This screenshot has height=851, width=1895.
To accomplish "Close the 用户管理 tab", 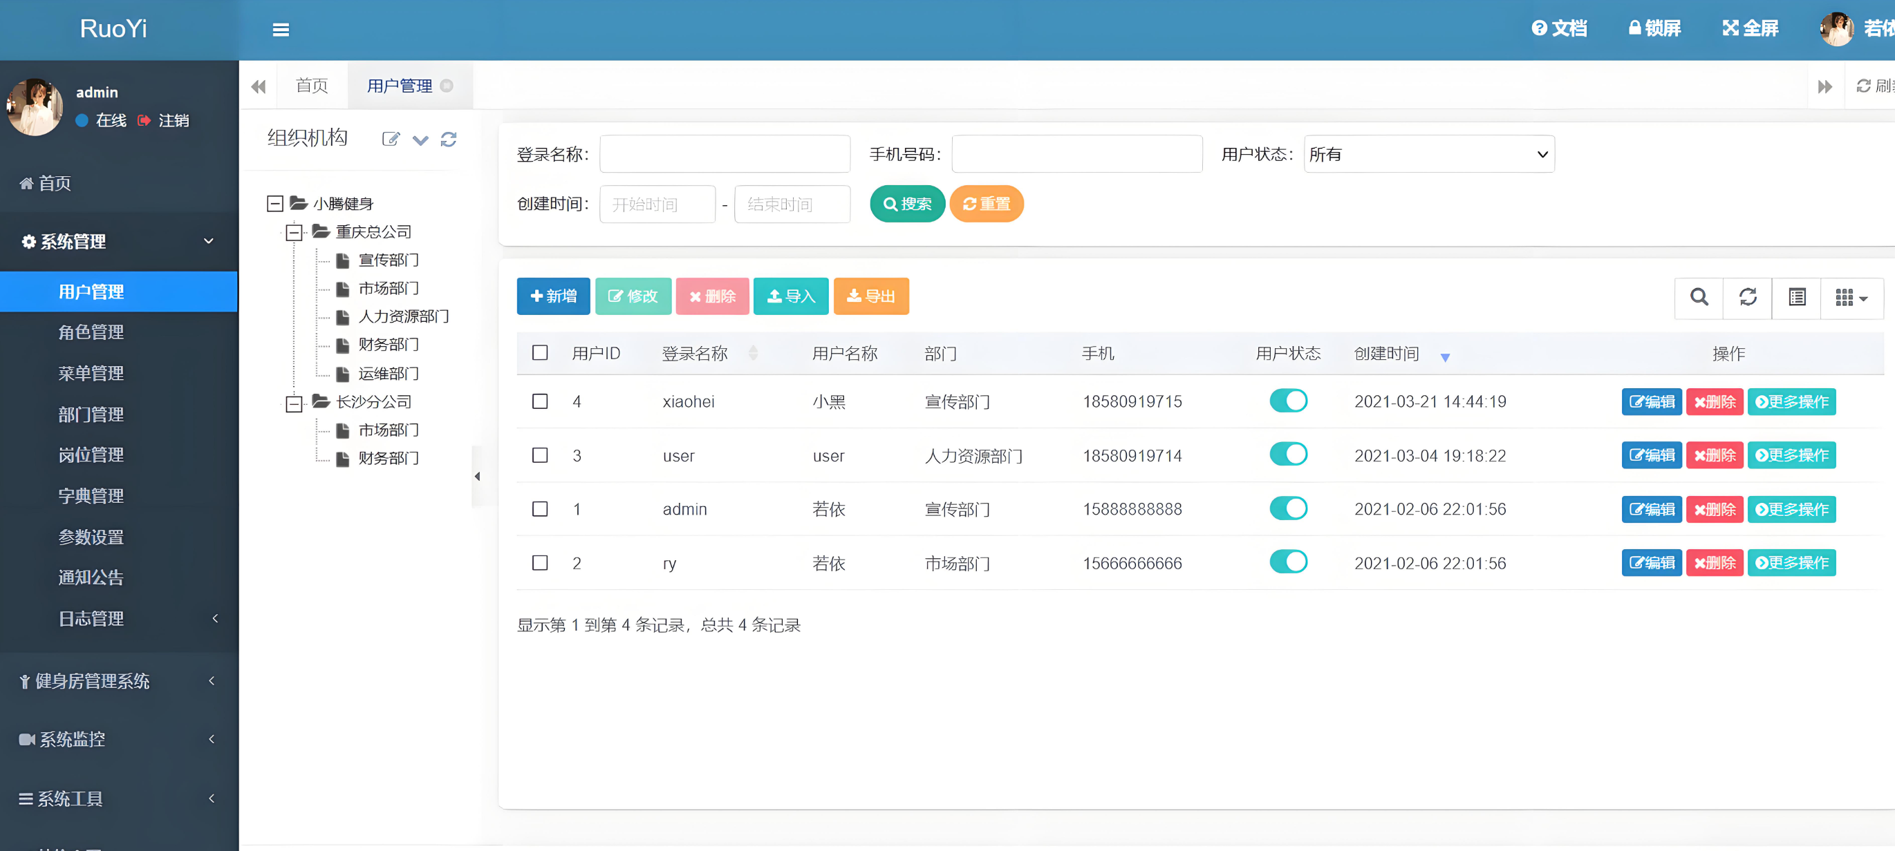I will pos(447,86).
